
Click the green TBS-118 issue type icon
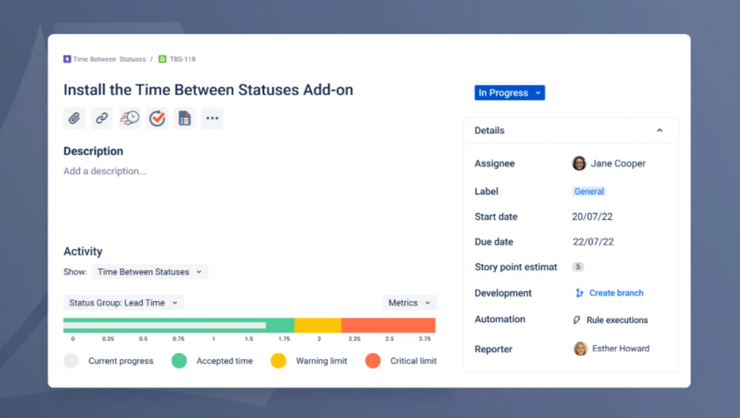(x=162, y=59)
